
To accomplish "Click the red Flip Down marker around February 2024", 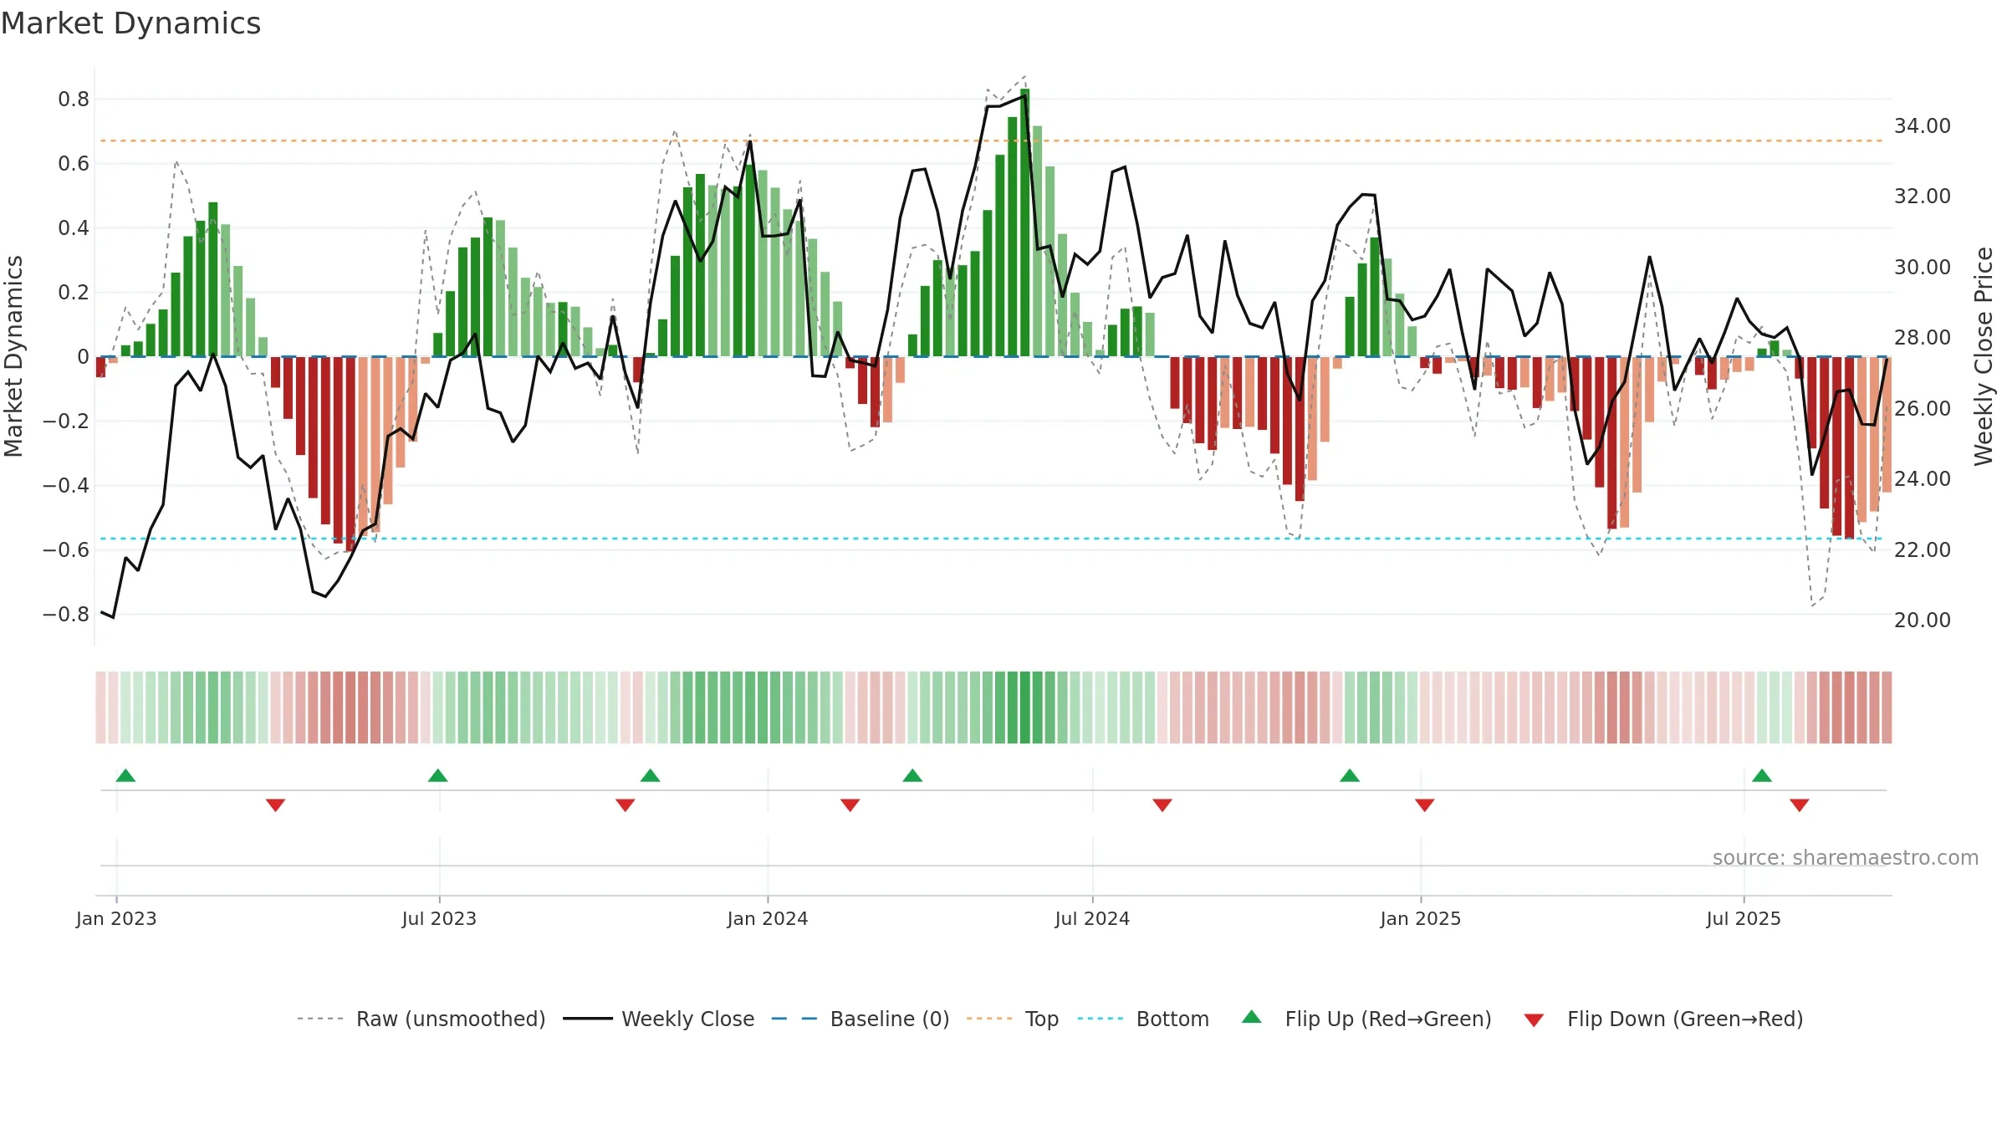I will pyautogui.click(x=850, y=805).
